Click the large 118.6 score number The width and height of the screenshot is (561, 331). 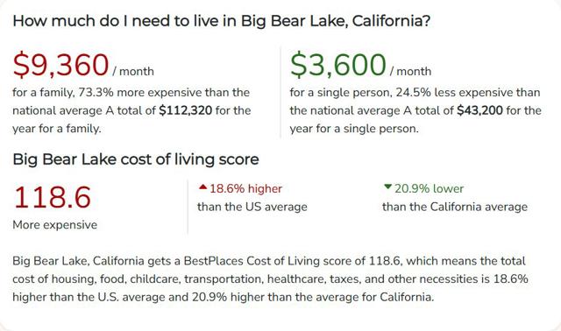pyautogui.click(x=53, y=197)
